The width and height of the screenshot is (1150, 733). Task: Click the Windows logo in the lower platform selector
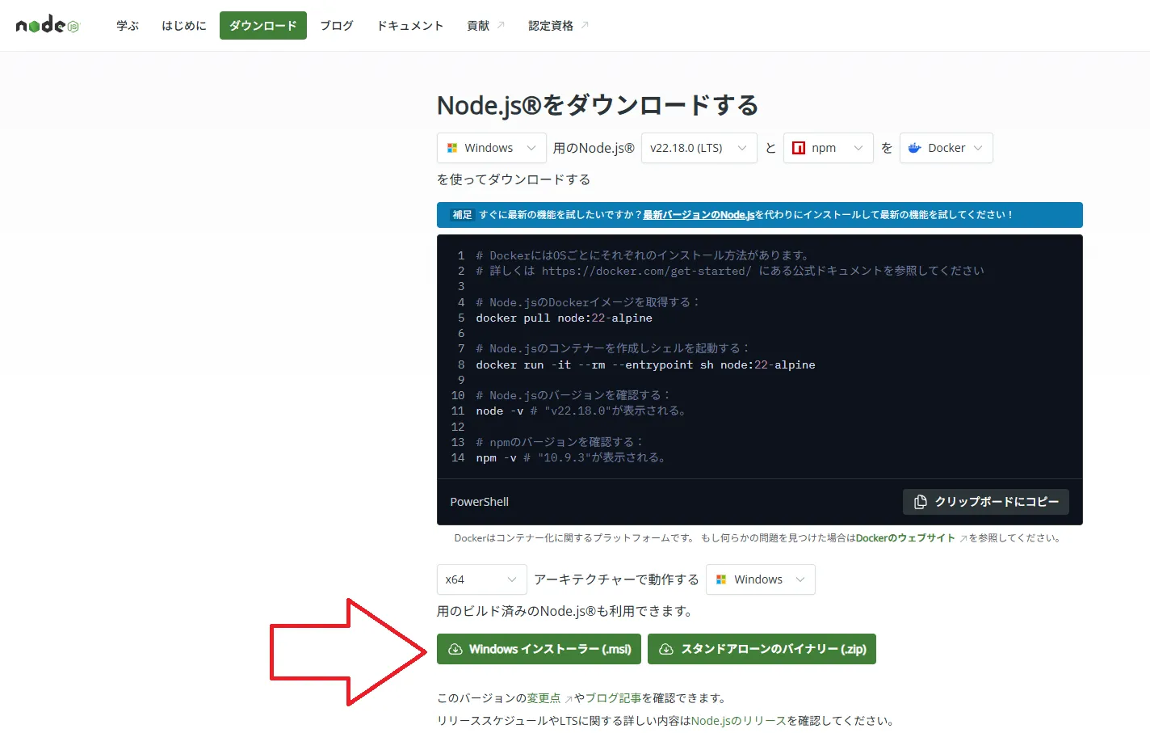pyautogui.click(x=721, y=579)
